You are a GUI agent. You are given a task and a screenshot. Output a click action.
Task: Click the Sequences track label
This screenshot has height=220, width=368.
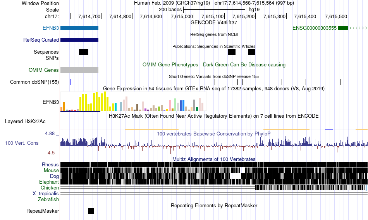[46, 52]
